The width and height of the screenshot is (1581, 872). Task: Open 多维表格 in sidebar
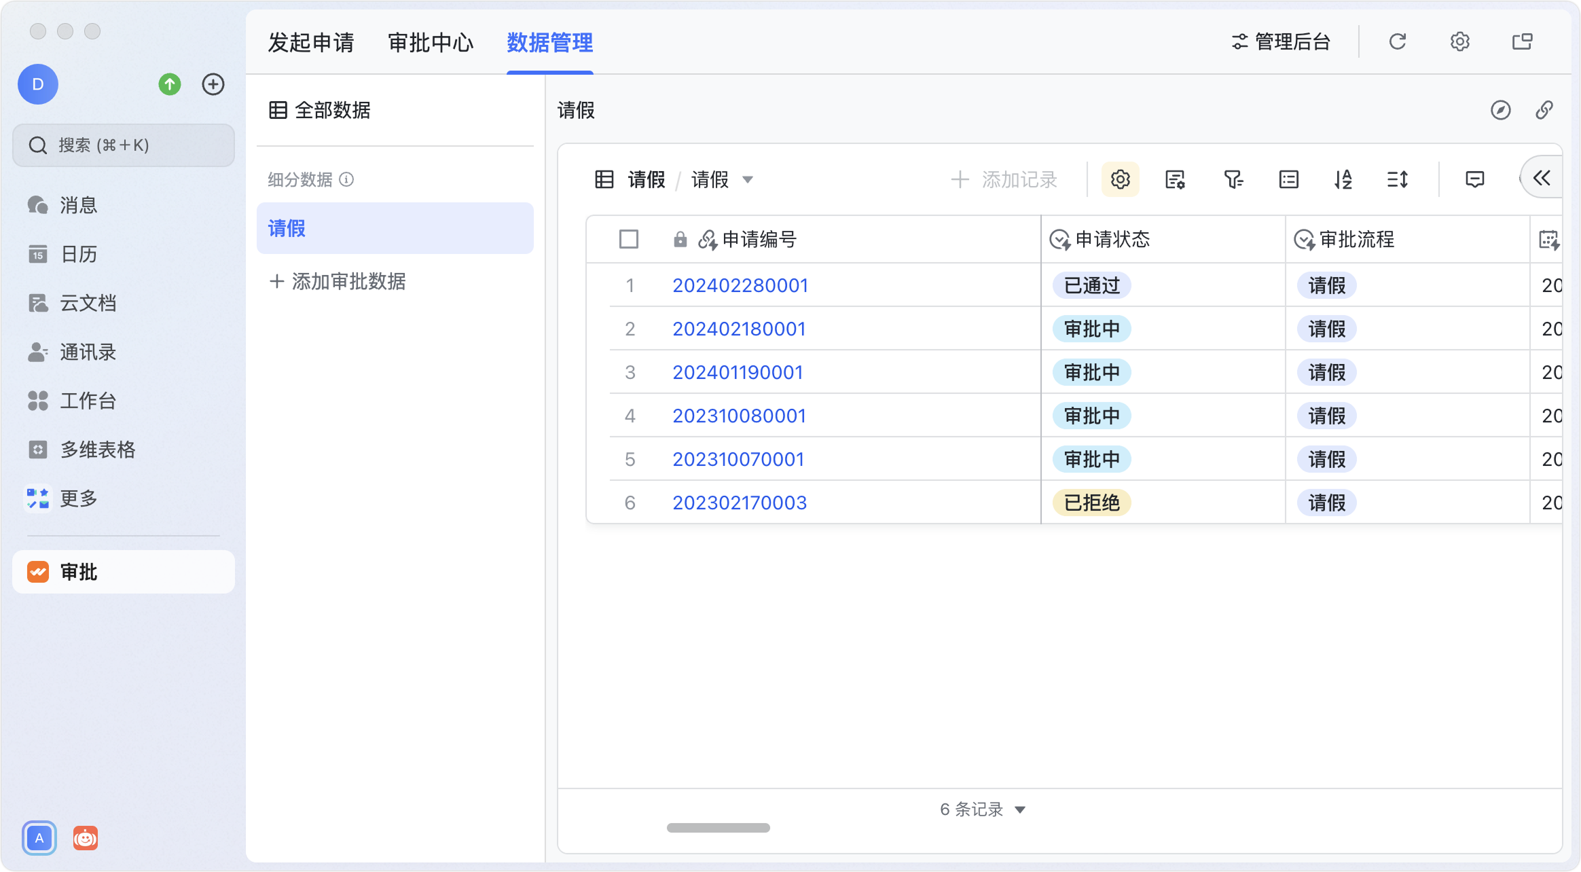81,450
